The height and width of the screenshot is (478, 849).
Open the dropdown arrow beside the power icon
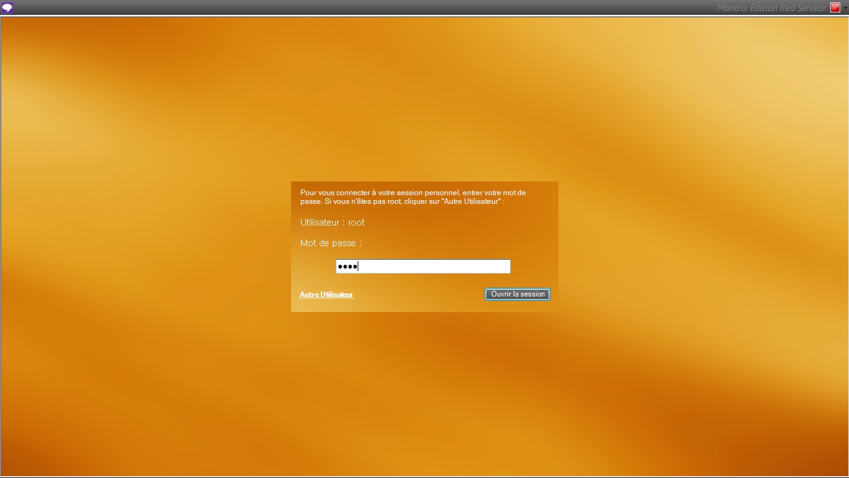845,7
